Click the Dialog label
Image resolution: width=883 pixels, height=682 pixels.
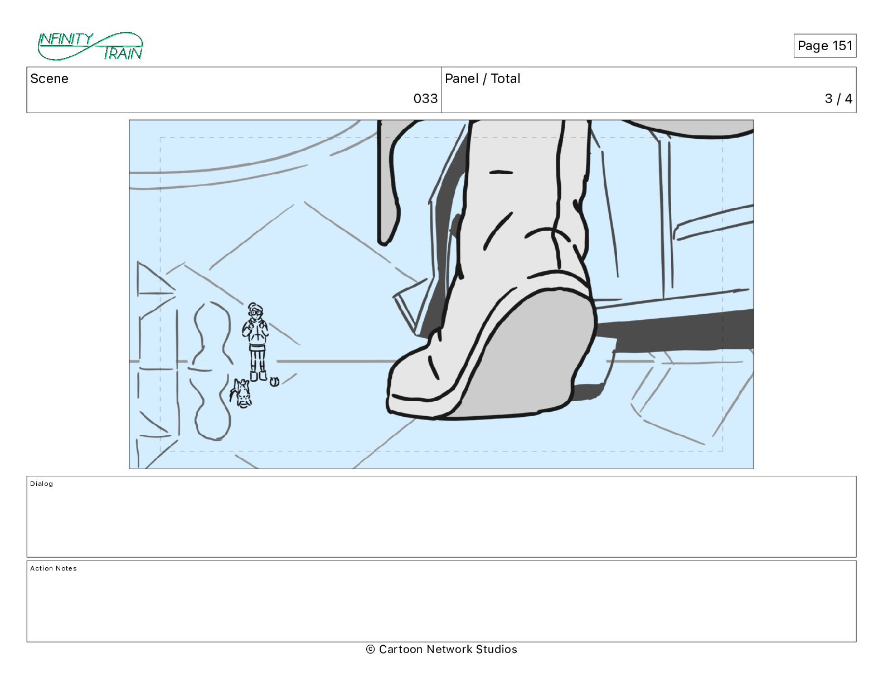click(x=42, y=484)
